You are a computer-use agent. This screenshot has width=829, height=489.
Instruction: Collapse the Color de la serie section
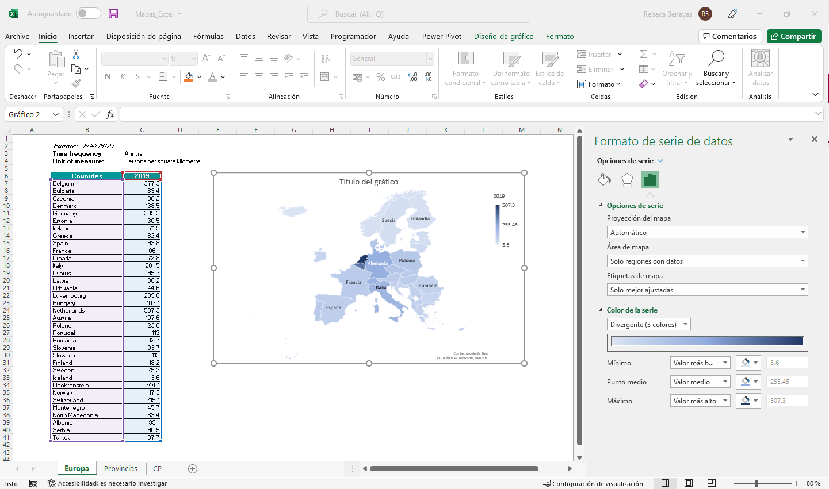pos(601,310)
